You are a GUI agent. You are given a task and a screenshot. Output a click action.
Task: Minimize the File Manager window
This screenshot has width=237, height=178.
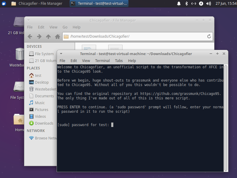pyautogui.click(x=197, y=20)
